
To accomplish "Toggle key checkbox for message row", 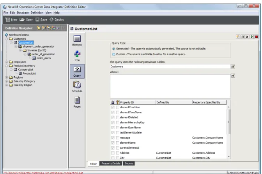I will 118,138.
